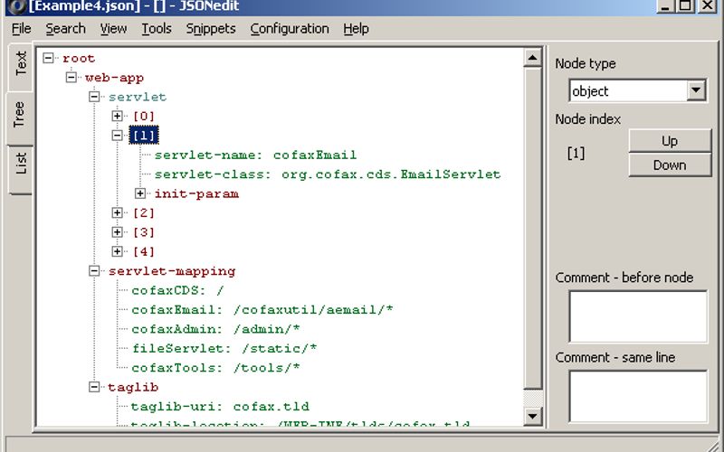Click the Comment - before node text box

tap(637, 316)
